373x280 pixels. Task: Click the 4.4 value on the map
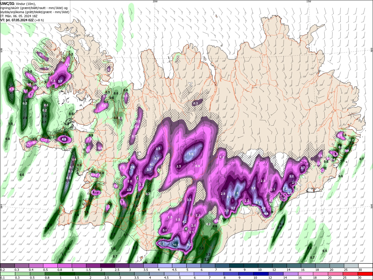tap(266, 214)
